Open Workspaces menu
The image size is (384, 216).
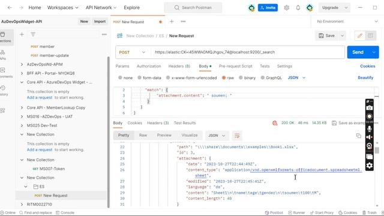[62, 8]
